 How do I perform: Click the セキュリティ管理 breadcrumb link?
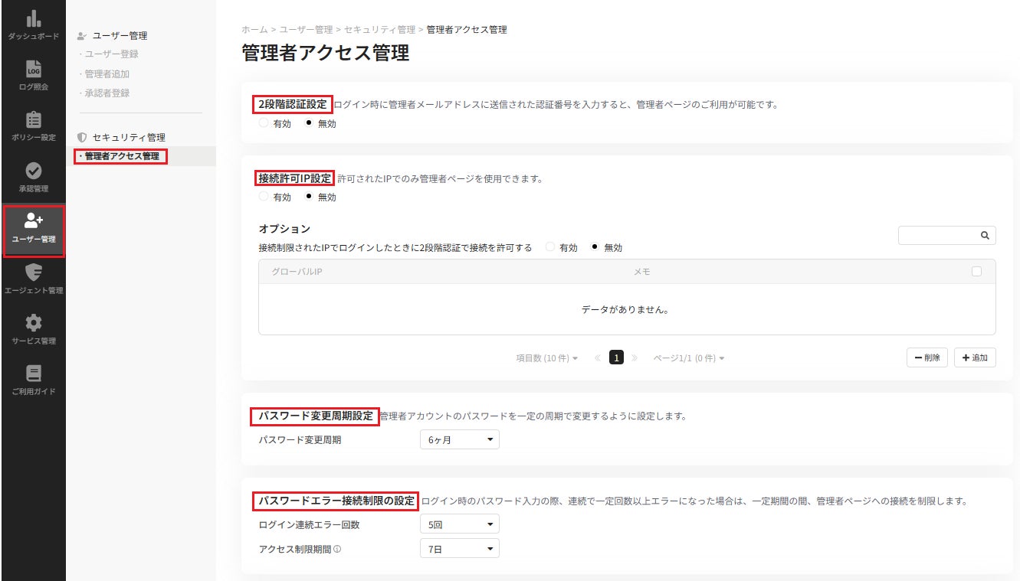[x=379, y=29]
